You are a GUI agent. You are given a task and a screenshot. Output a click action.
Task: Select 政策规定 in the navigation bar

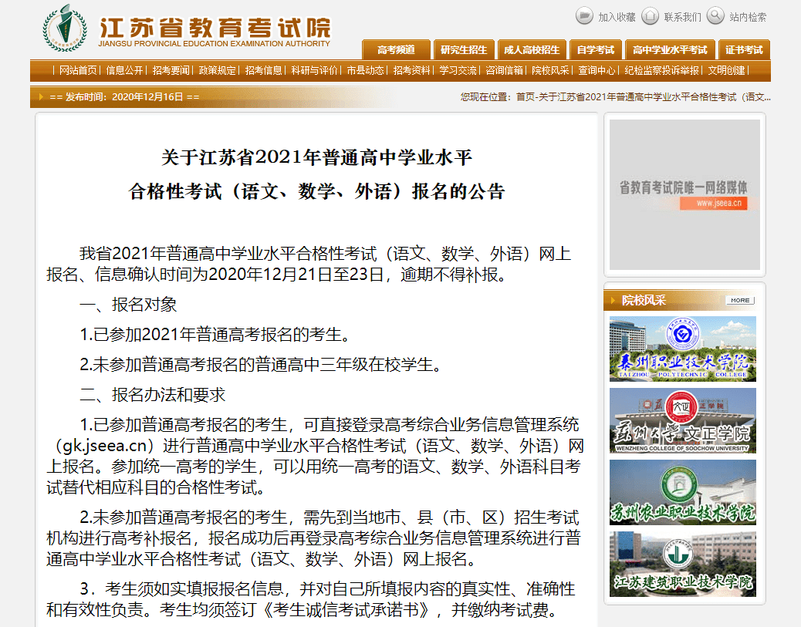coord(217,71)
